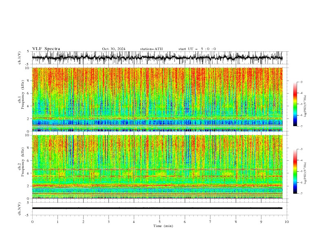Click the ch.2 spectrogram color scale bar
The width and height of the screenshot is (323, 249).
click(x=295, y=171)
